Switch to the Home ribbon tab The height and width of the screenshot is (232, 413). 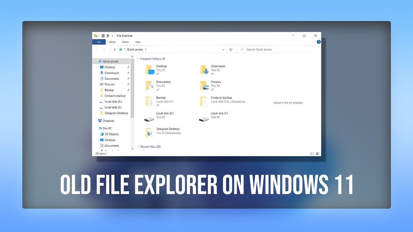click(112, 42)
